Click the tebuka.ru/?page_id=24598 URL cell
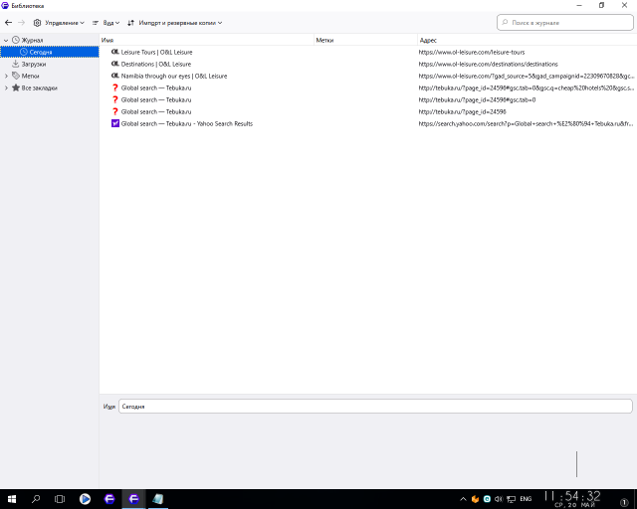The image size is (637, 509). tap(462, 111)
